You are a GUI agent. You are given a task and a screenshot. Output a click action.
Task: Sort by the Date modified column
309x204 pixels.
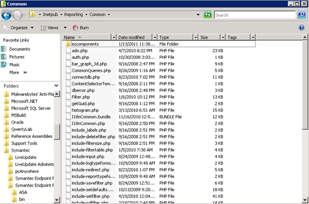[x=135, y=37]
